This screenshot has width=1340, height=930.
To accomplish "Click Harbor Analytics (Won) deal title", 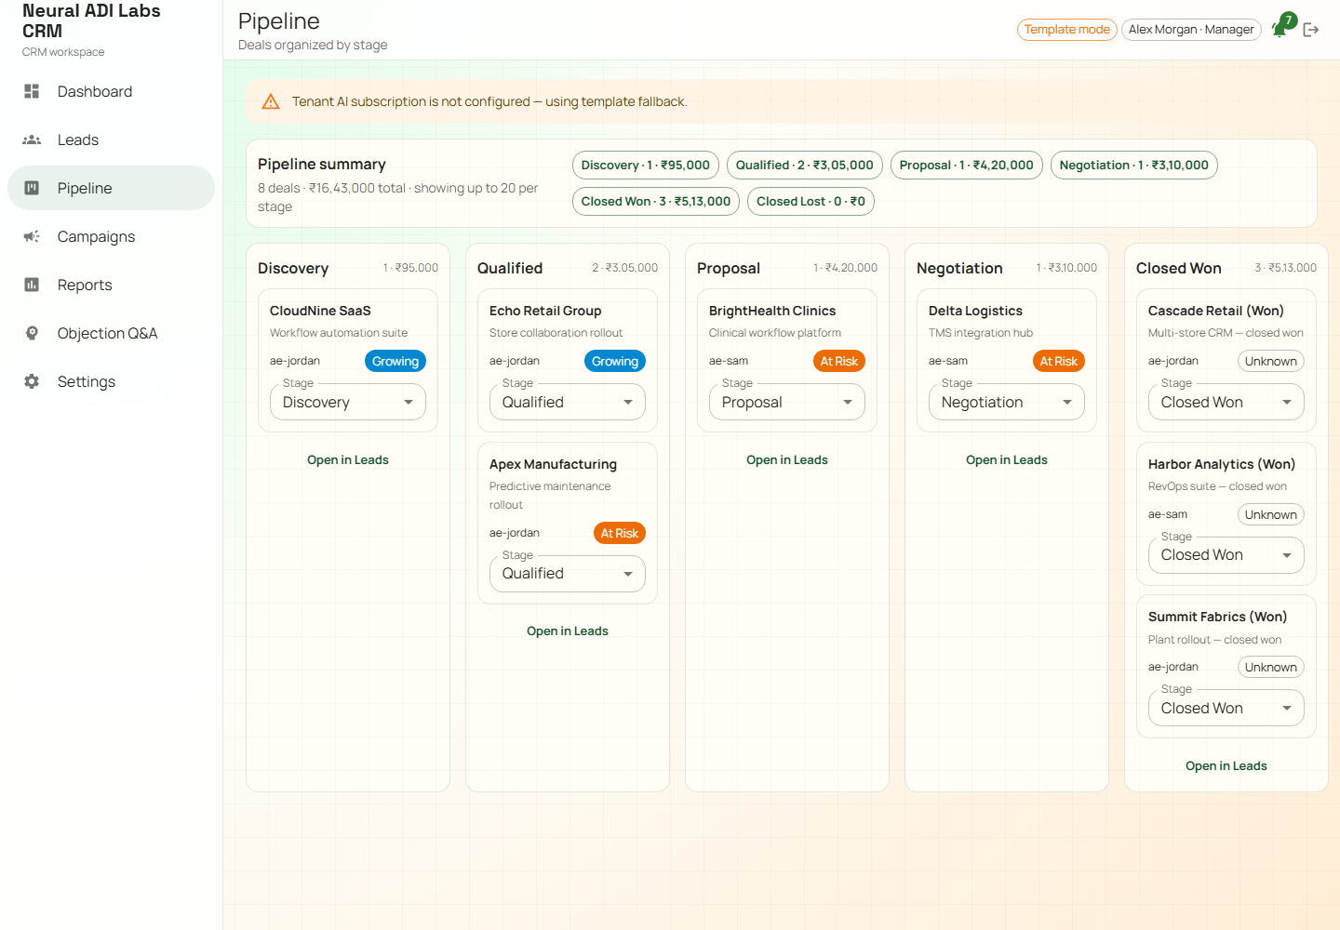I will click(x=1222, y=464).
